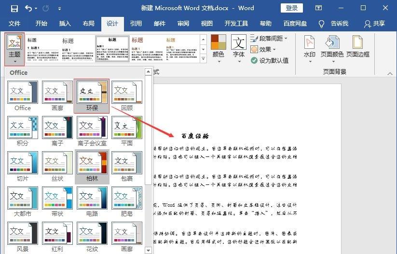This screenshot has width=397, height=254.
Task: Switch to the 百度网盘 ribbon tab
Action: pyautogui.click(x=295, y=24)
